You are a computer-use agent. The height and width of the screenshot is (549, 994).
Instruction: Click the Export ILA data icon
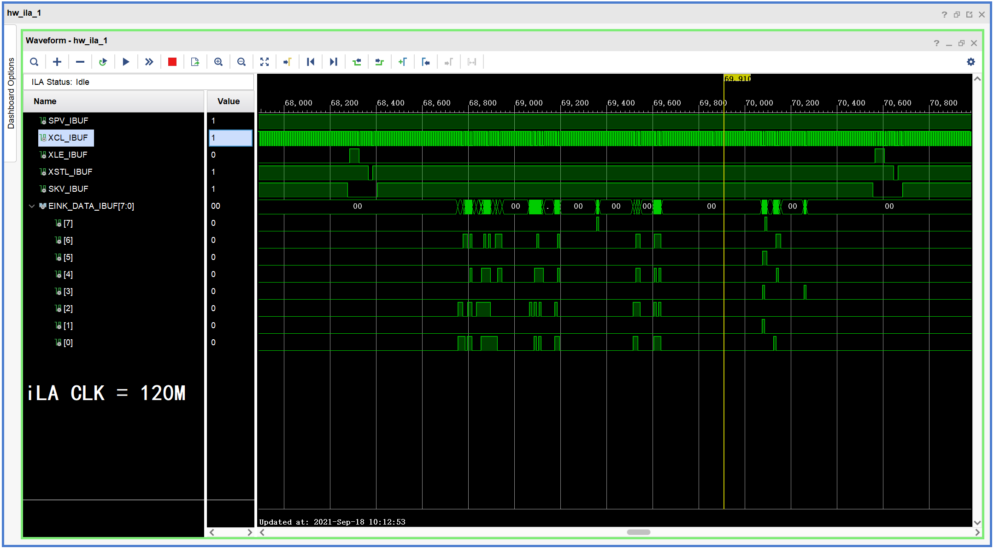[195, 62]
